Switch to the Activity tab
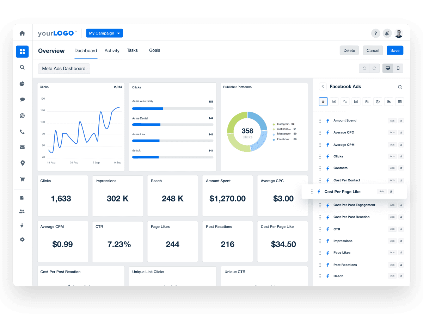 112,50
